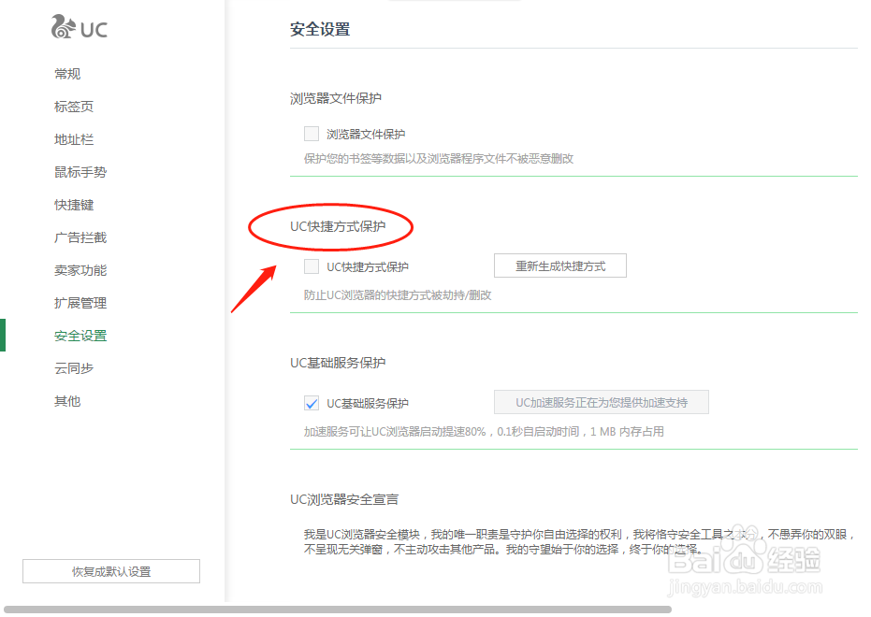Open 其他 settings section
The image size is (871, 617).
click(67, 401)
